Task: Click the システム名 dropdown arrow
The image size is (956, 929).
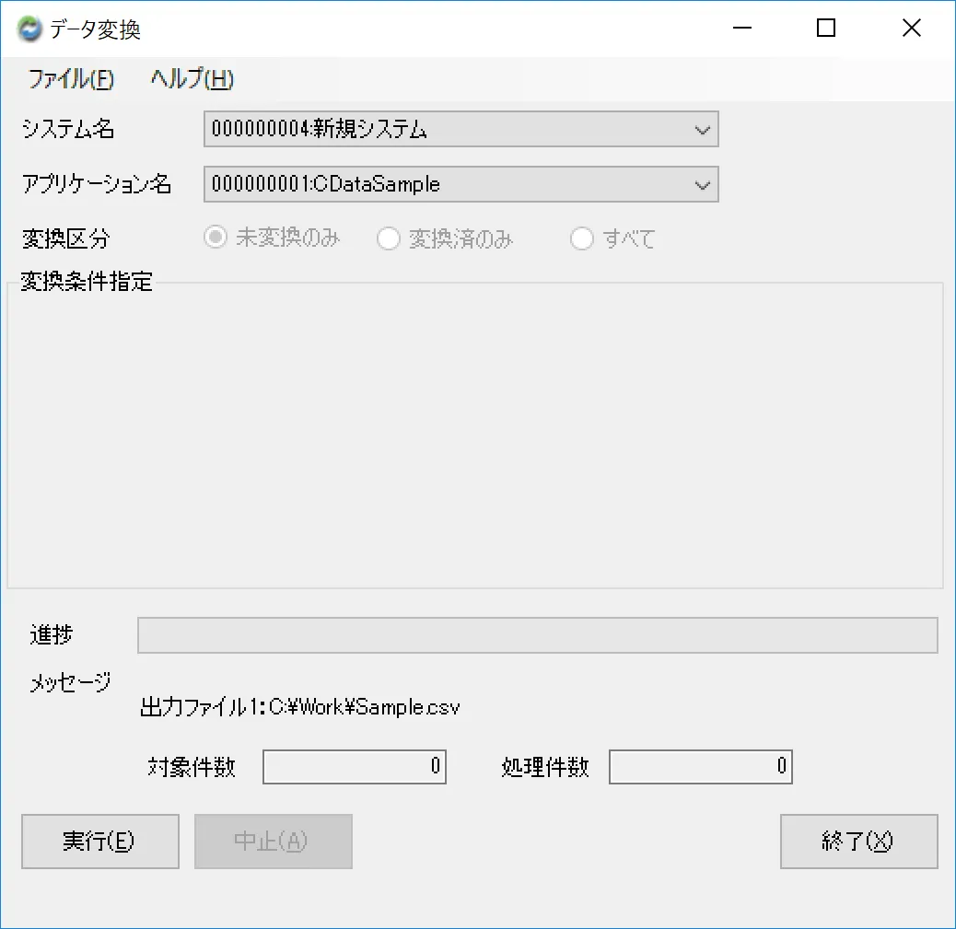Action: click(704, 129)
